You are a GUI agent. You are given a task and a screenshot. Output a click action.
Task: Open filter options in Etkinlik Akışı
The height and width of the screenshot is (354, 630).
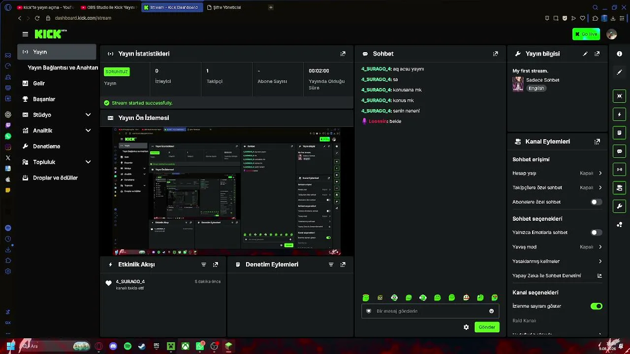pyautogui.click(x=204, y=265)
